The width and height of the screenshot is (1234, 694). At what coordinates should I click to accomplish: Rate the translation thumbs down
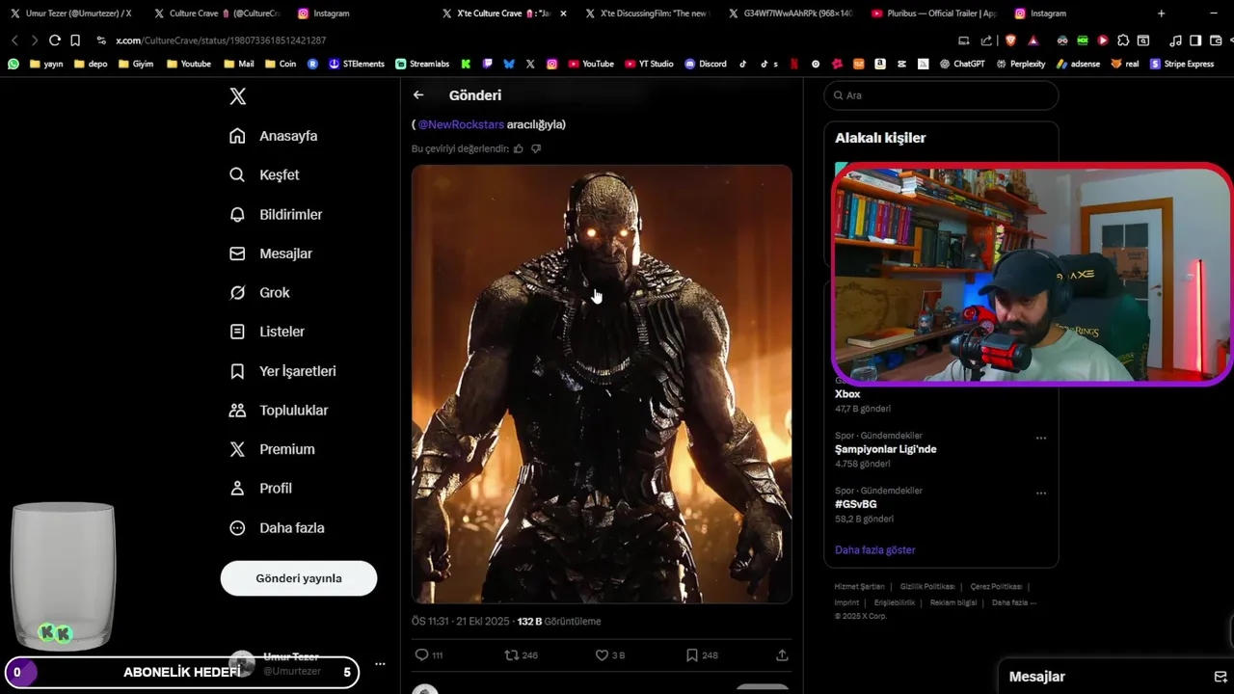[536, 148]
